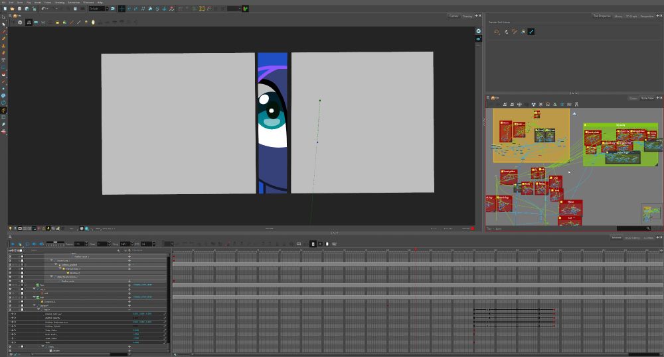Switch to the Node View tab
The height and width of the screenshot is (357, 664).
click(x=647, y=98)
